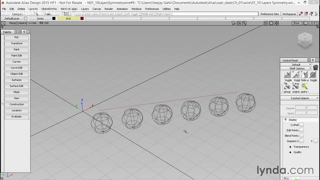
Task: Click the grid snap magnet icon
Action: pyautogui.click(x=306, y=14)
